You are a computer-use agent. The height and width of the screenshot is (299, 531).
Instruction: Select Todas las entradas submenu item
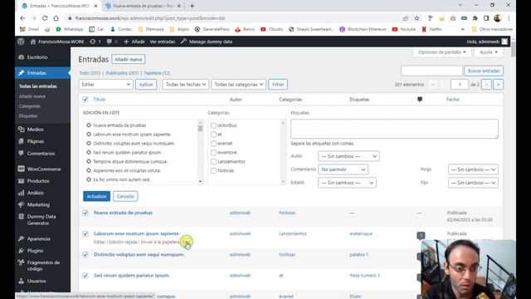[38, 86]
